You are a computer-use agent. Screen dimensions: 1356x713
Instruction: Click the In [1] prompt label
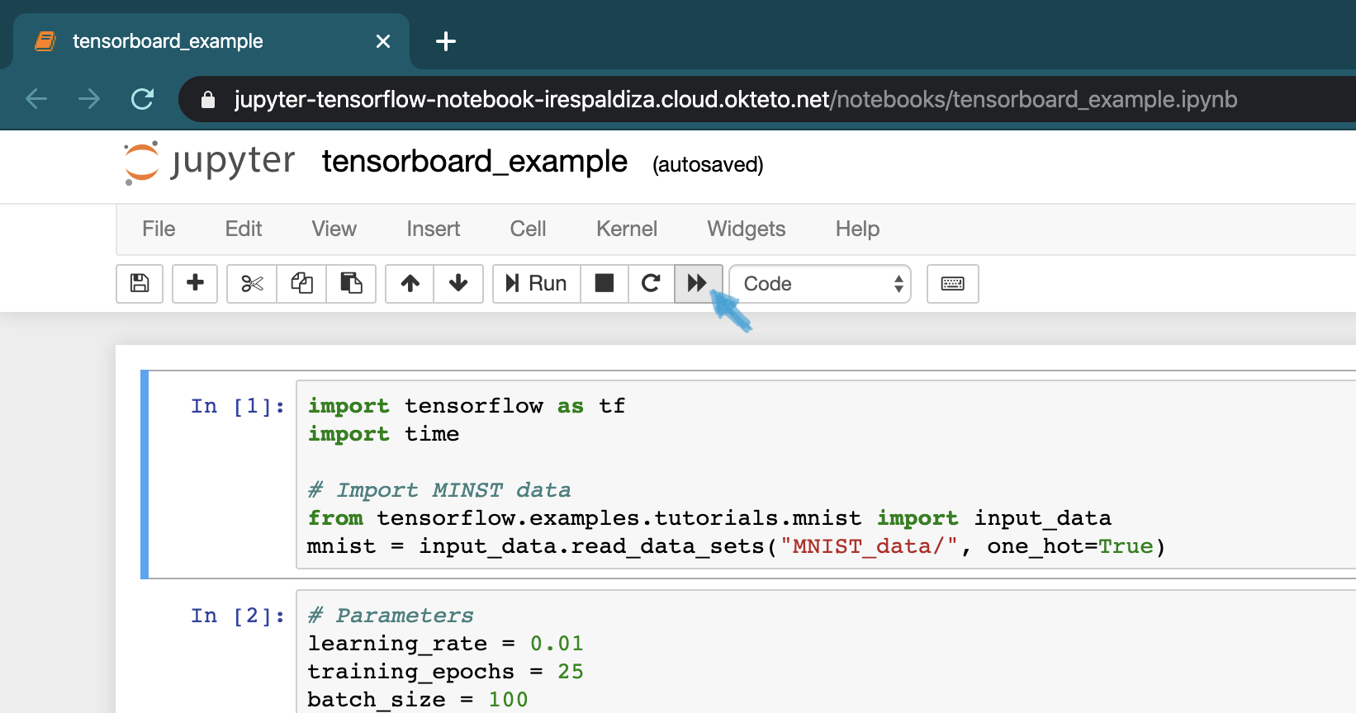point(238,406)
